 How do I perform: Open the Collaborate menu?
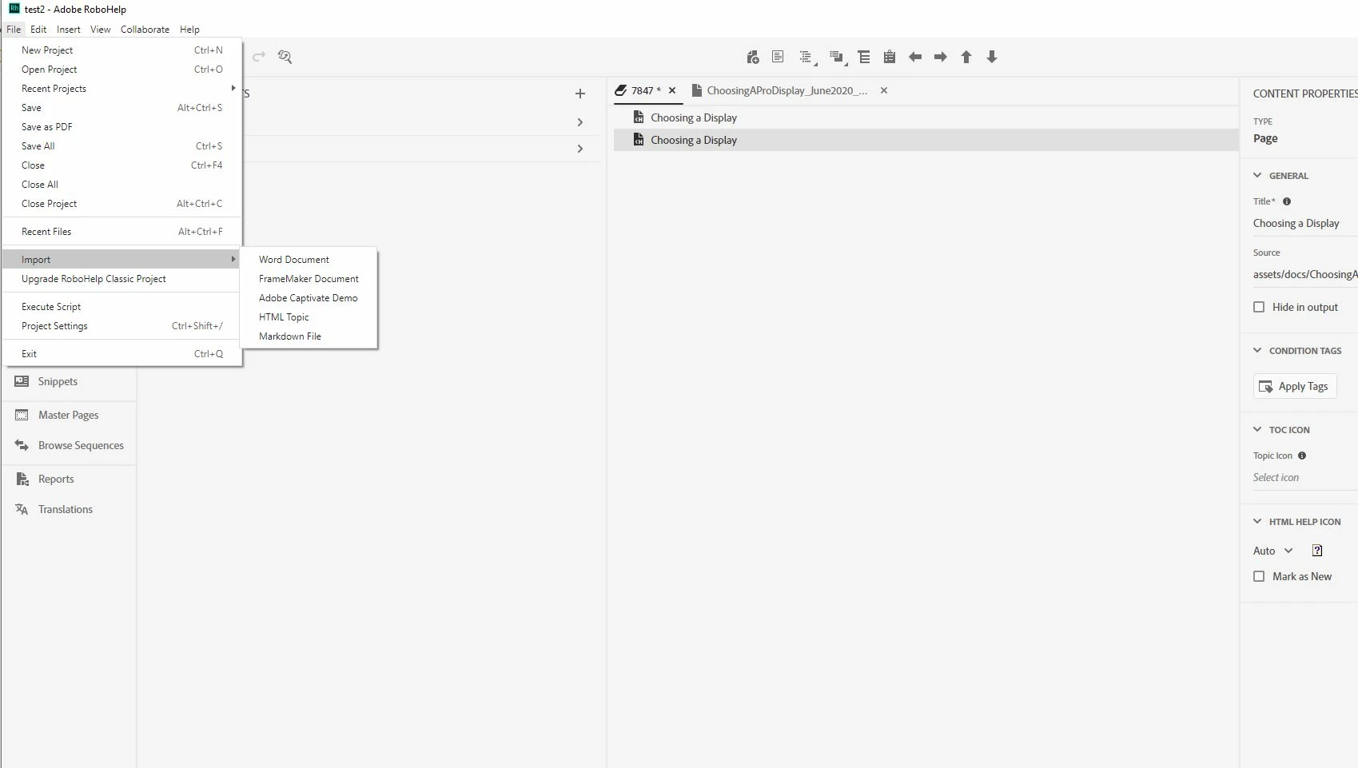click(145, 30)
